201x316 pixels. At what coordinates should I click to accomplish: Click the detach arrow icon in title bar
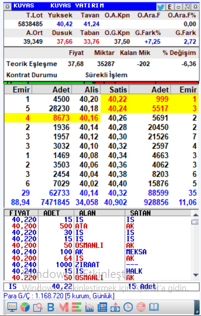(x=187, y=7)
